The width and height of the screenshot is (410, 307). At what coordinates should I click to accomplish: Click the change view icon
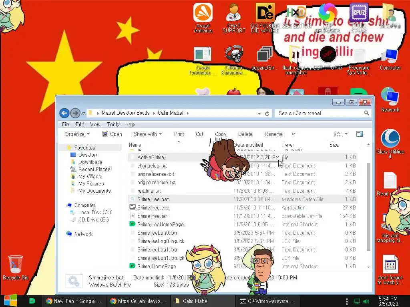(337, 134)
